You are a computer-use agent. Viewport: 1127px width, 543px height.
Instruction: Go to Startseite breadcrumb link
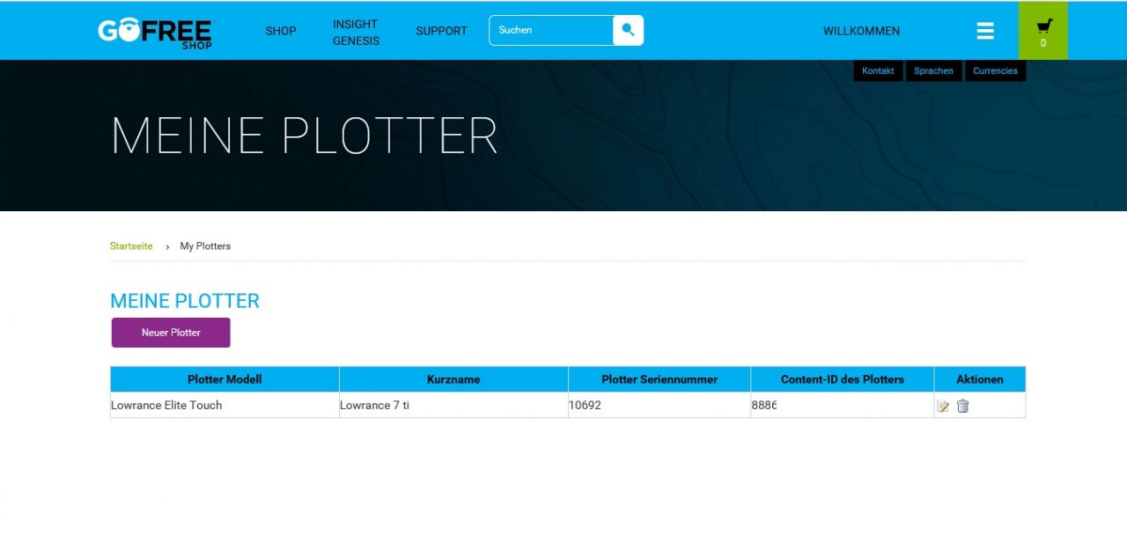click(131, 246)
